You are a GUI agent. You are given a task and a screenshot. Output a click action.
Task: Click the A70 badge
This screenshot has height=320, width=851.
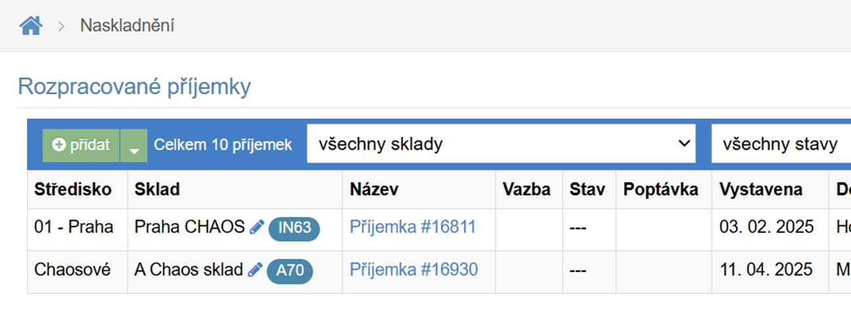click(x=290, y=270)
